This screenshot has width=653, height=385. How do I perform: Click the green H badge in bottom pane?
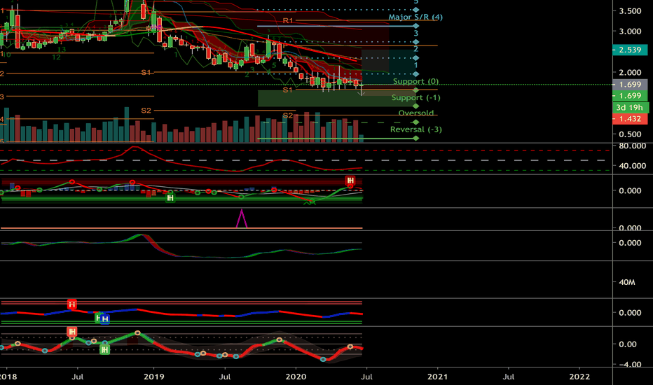(x=104, y=349)
